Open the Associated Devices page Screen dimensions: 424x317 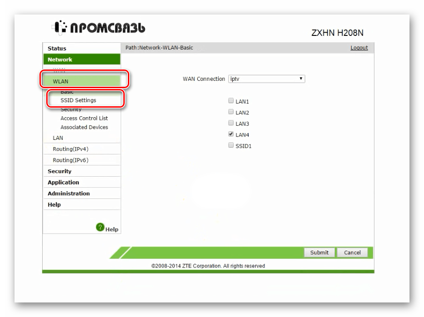84,127
